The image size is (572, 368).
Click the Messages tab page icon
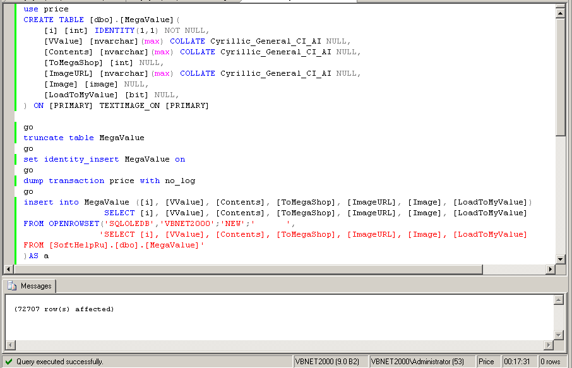point(12,286)
